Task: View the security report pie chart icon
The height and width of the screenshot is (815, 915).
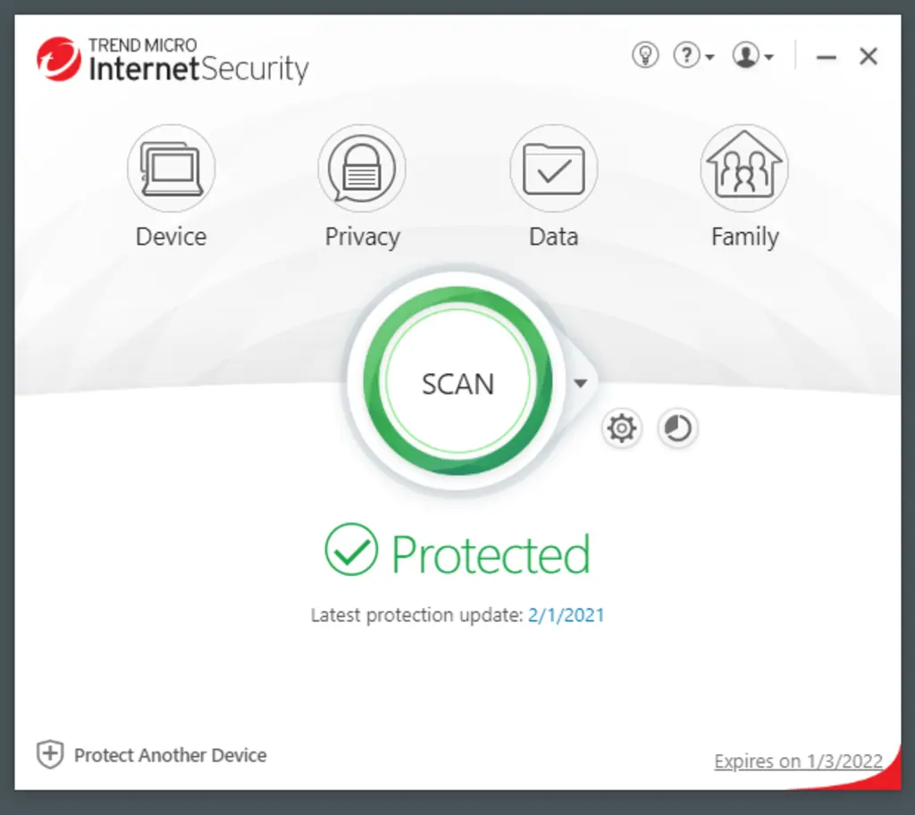Action: pos(677,428)
